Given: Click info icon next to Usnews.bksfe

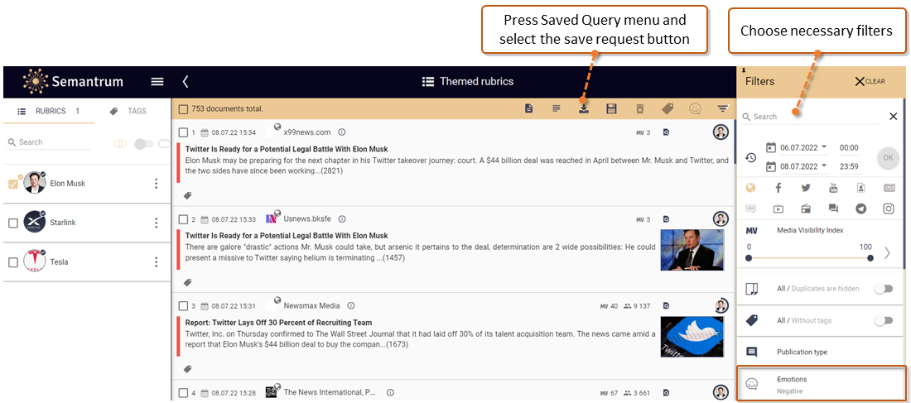Looking at the screenshot, I should coord(342,219).
